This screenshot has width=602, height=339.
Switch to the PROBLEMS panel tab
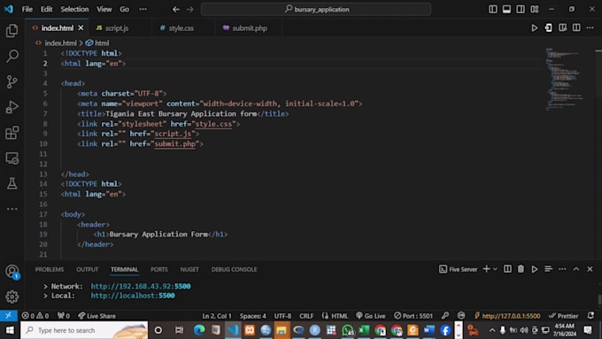point(50,269)
